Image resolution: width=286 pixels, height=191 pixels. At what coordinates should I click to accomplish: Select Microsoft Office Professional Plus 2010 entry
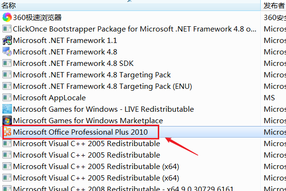click(x=80, y=132)
